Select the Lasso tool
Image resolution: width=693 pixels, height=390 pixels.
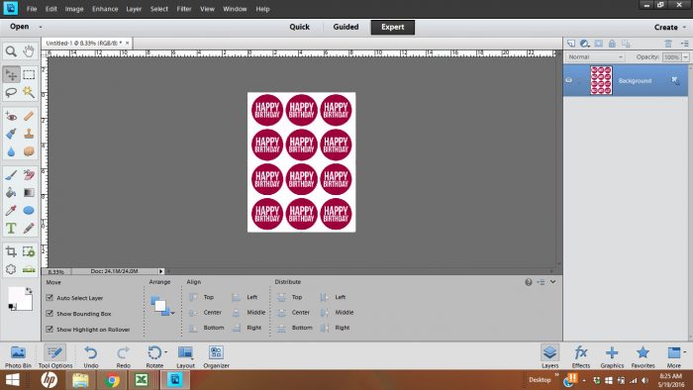click(11, 92)
